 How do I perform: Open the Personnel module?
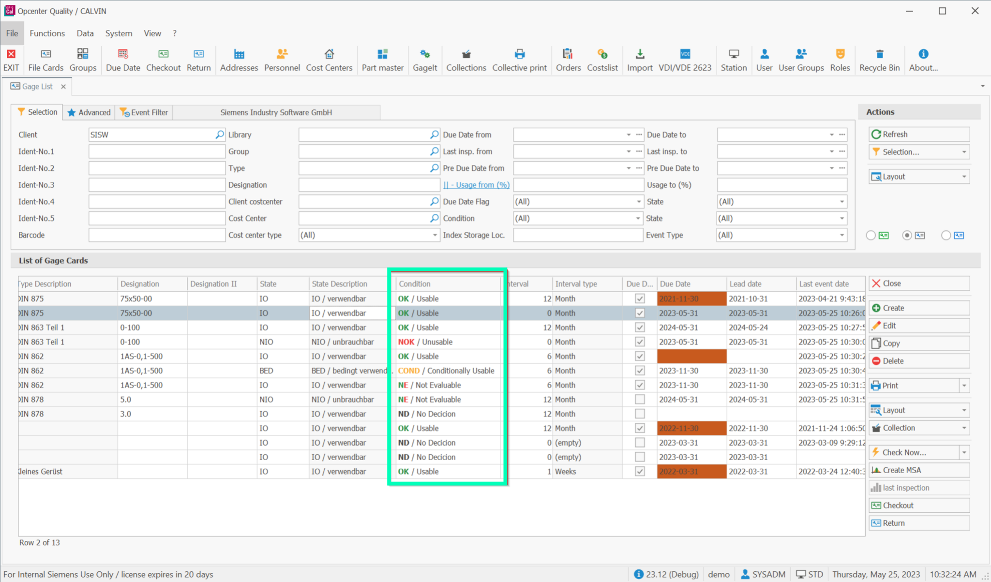[282, 59]
